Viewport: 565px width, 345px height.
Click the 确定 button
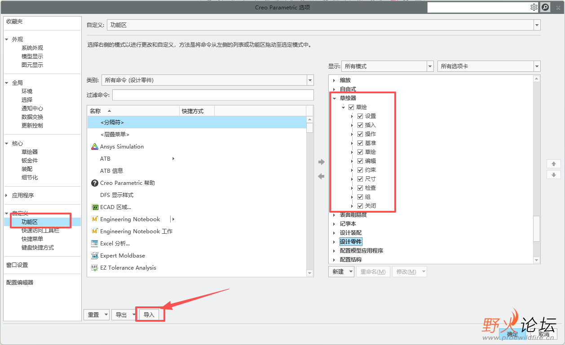tap(512, 334)
